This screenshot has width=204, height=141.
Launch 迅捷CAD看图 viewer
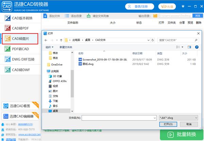coord(20,106)
